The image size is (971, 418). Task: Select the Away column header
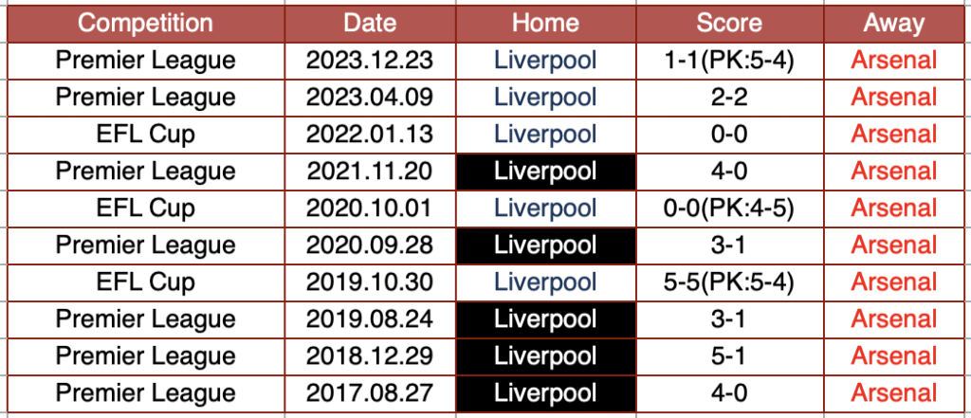point(893,24)
